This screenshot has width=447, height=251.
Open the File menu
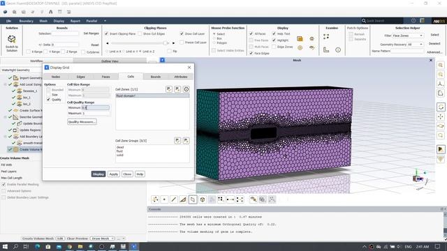[x=8, y=21]
